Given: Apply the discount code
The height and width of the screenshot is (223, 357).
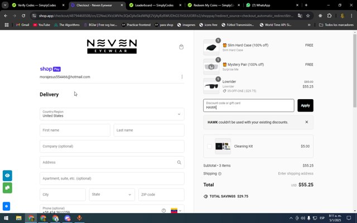Looking at the screenshot, I should pyautogui.click(x=305, y=105).
